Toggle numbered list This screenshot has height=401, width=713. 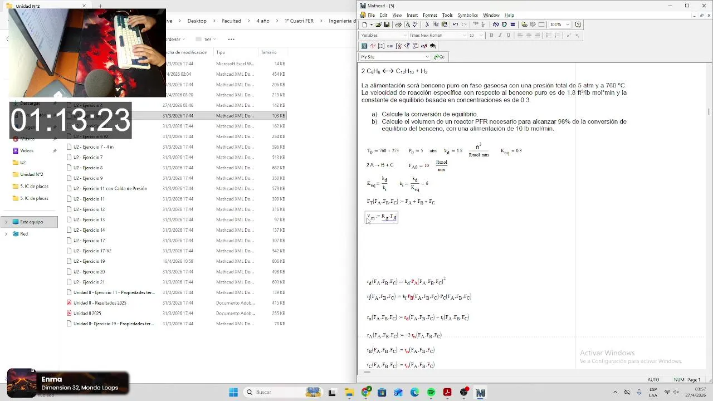[x=557, y=35]
